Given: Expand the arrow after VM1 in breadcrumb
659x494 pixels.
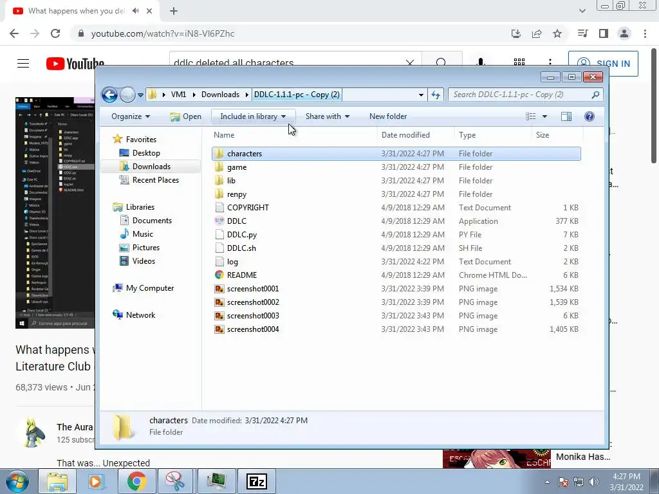Looking at the screenshot, I should pos(194,95).
